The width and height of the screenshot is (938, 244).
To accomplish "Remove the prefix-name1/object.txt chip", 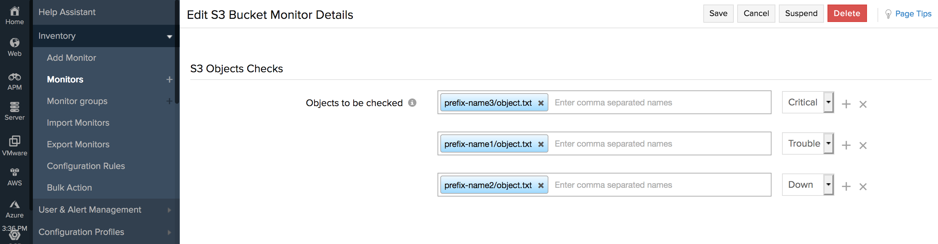I will 540,143.
